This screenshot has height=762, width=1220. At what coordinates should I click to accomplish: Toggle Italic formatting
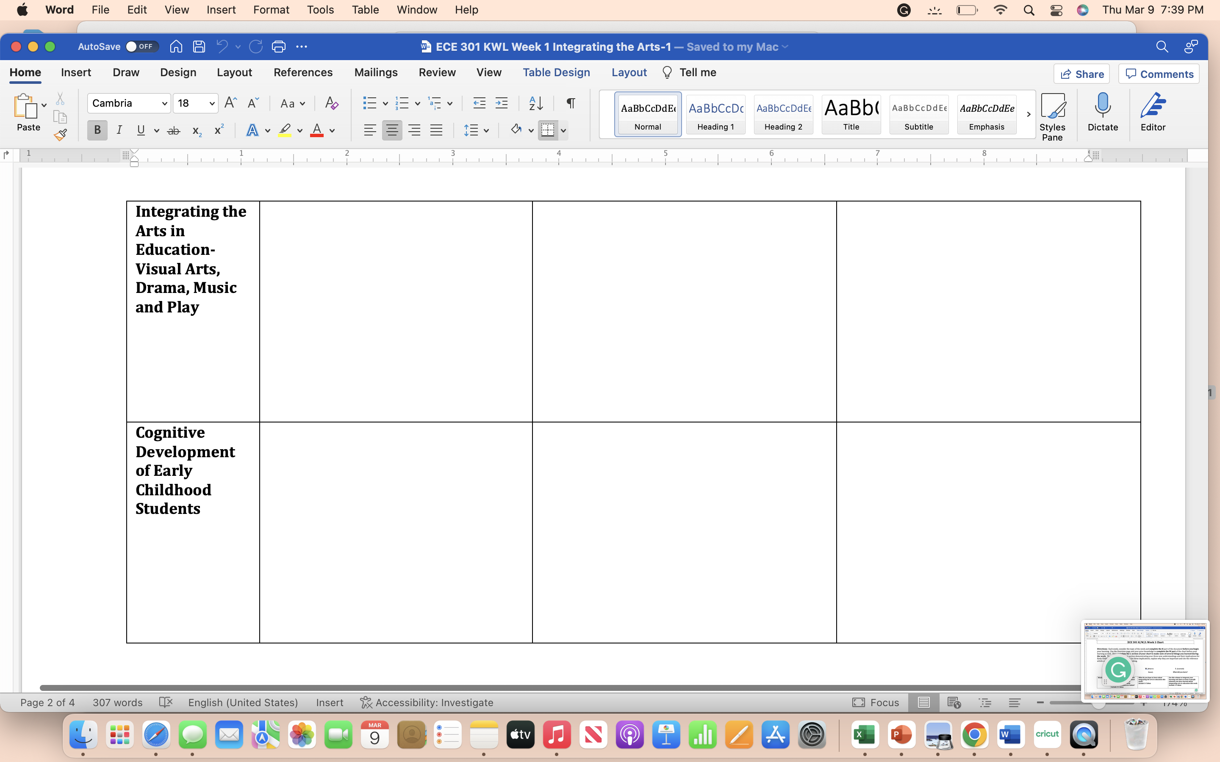tap(119, 130)
